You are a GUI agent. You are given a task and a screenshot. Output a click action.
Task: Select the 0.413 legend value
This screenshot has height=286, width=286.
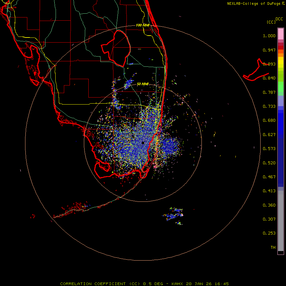[x=269, y=191]
